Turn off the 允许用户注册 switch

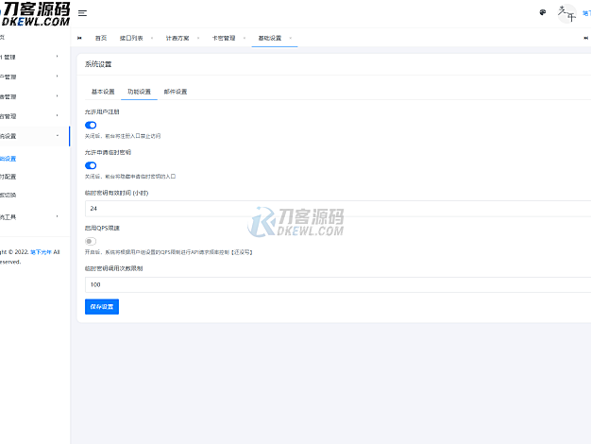91,126
